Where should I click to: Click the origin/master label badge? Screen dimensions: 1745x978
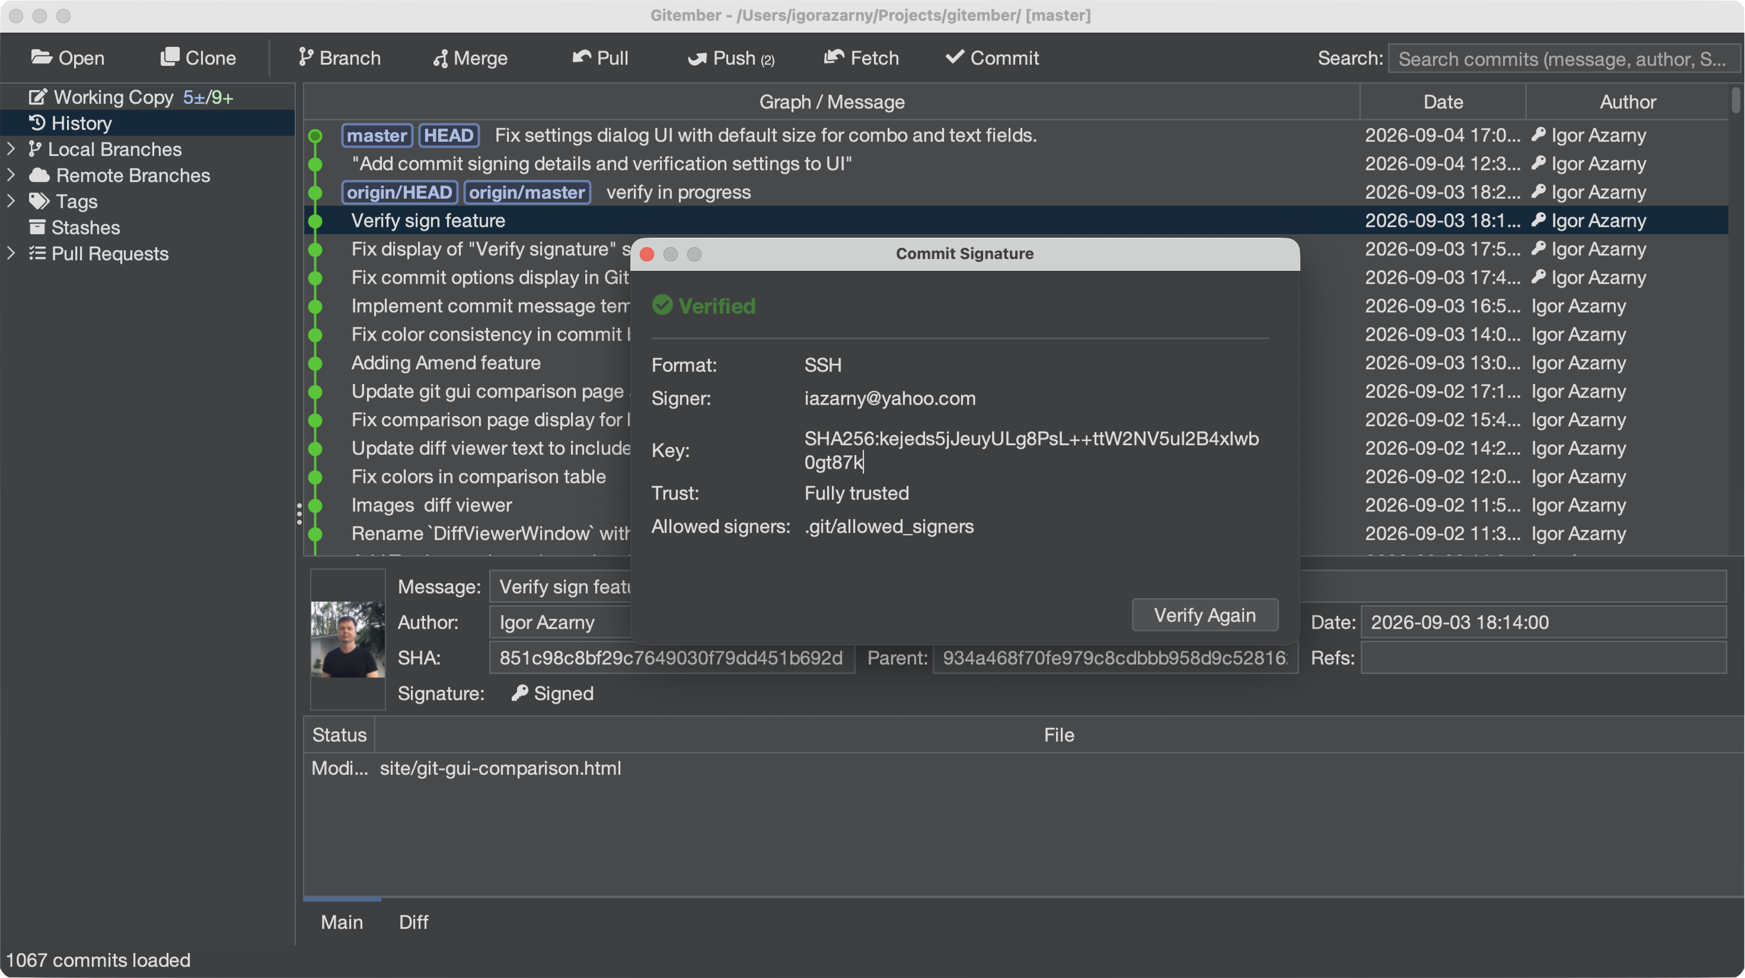point(527,193)
